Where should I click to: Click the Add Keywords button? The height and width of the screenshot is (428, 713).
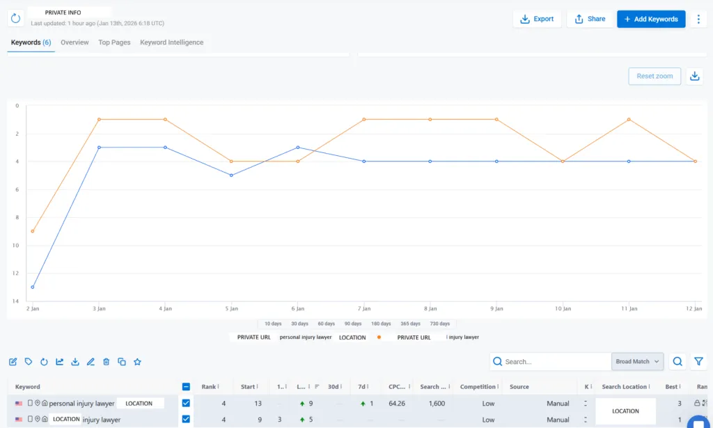(651, 19)
